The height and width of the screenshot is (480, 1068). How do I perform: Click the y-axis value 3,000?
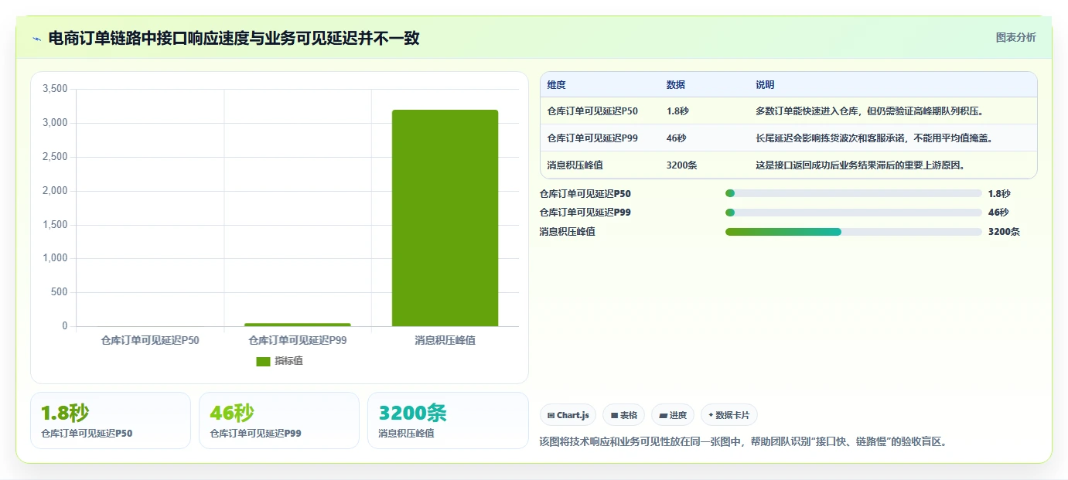pyautogui.click(x=55, y=123)
